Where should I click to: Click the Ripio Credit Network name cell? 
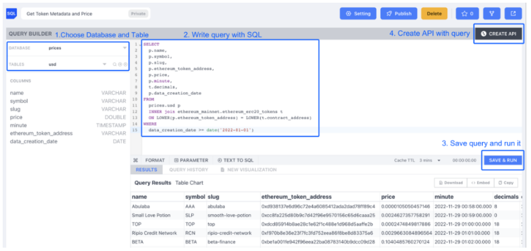pyautogui.click(x=154, y=233)
